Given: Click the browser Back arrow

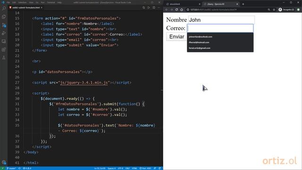Looking at the screenshot, I should click(x=167, y=9).
